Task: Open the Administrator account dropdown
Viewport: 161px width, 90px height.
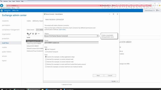Action: tap(149, 10)
